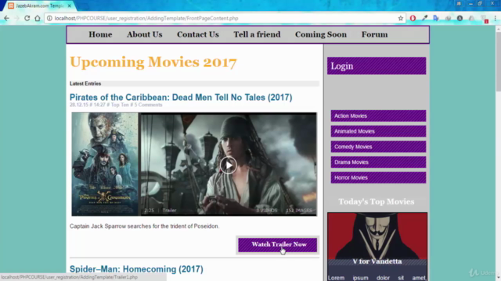
Task: Select the Action Movies category
Action: [x=378, y=116]
